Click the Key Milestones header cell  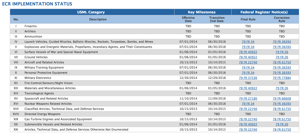click(x=203, y=12)
